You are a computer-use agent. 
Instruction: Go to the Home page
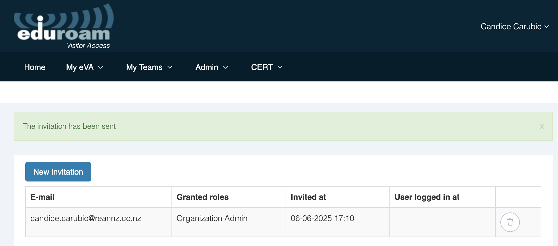tap(35, 67)
